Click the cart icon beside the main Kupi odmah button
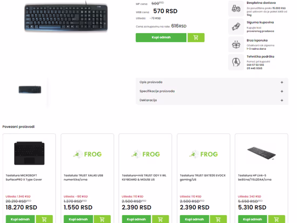The width and height of the screenshot is (297, 223). 196,38
